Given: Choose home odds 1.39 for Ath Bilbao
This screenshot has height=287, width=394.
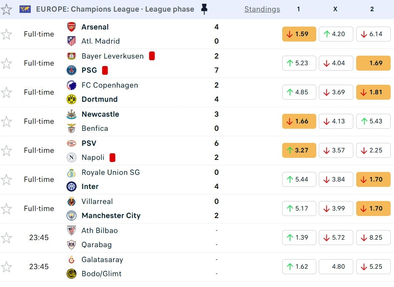Looking at the screenshot, I should [299, 238].
